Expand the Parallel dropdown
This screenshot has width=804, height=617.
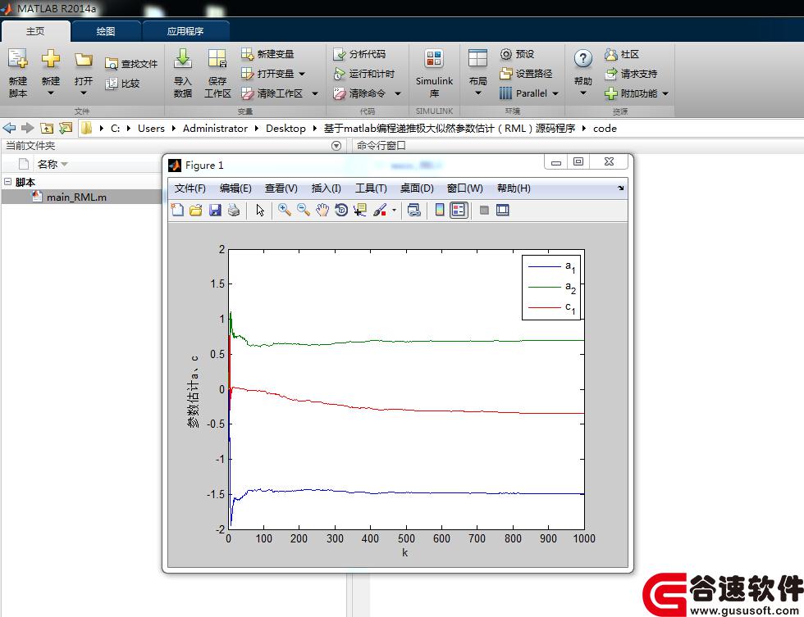[555, 93]
